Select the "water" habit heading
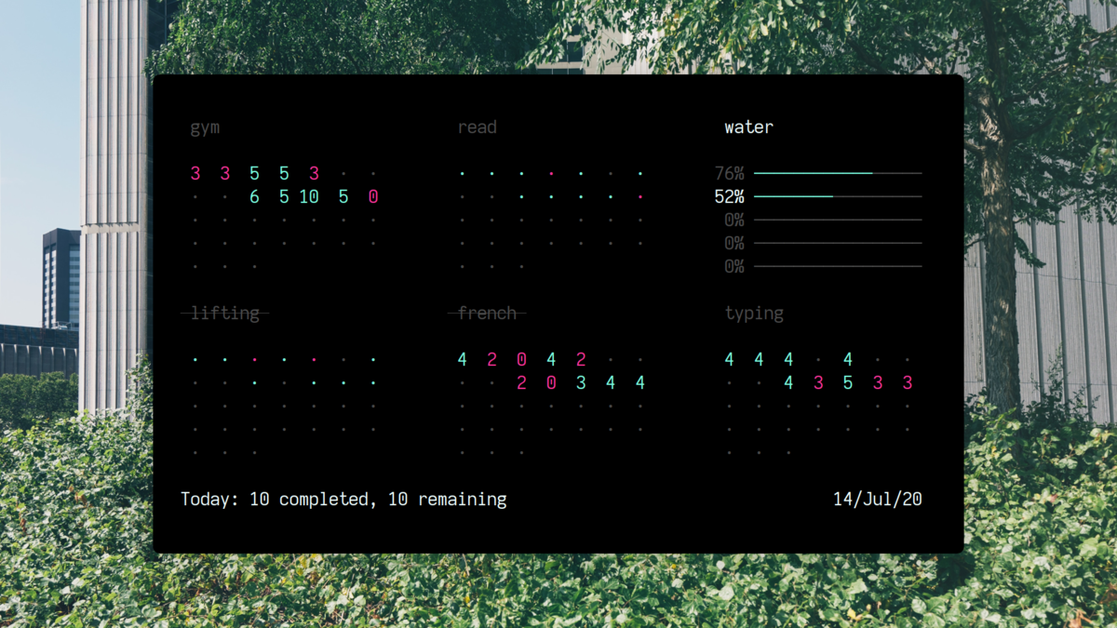The height and width of the screenshot is (628, 1117). point(748,127)
